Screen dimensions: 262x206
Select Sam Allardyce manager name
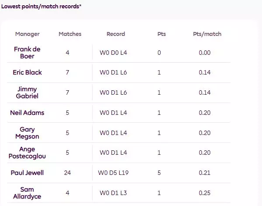[x=27, y=193]
